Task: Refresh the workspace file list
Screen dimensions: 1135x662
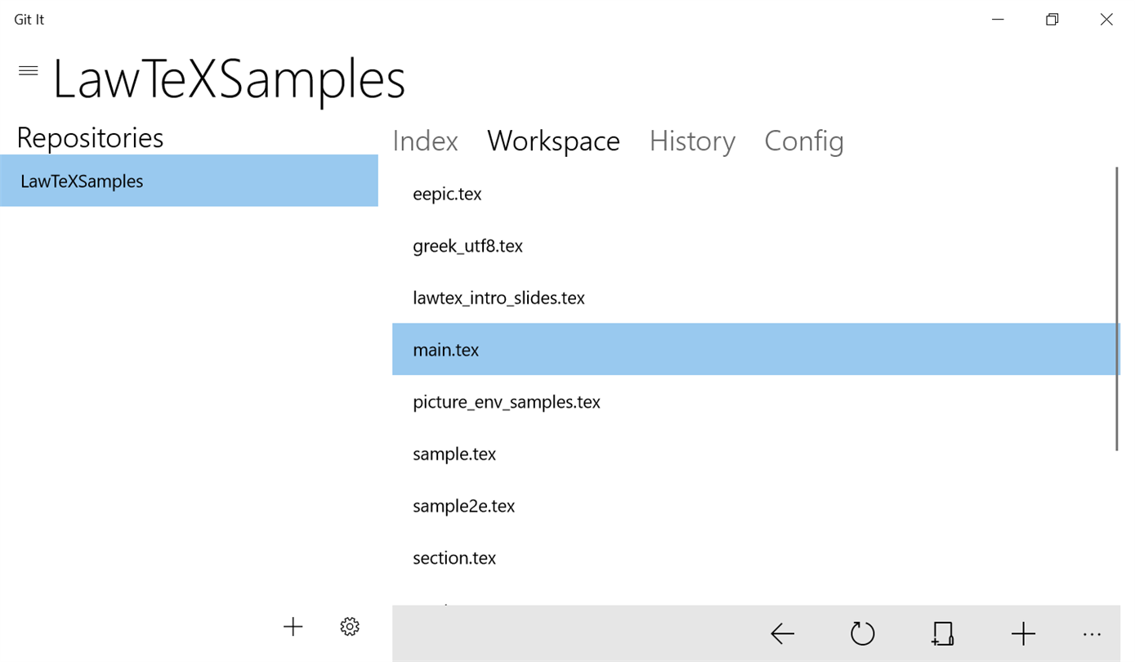Action: tap(862, 633)
